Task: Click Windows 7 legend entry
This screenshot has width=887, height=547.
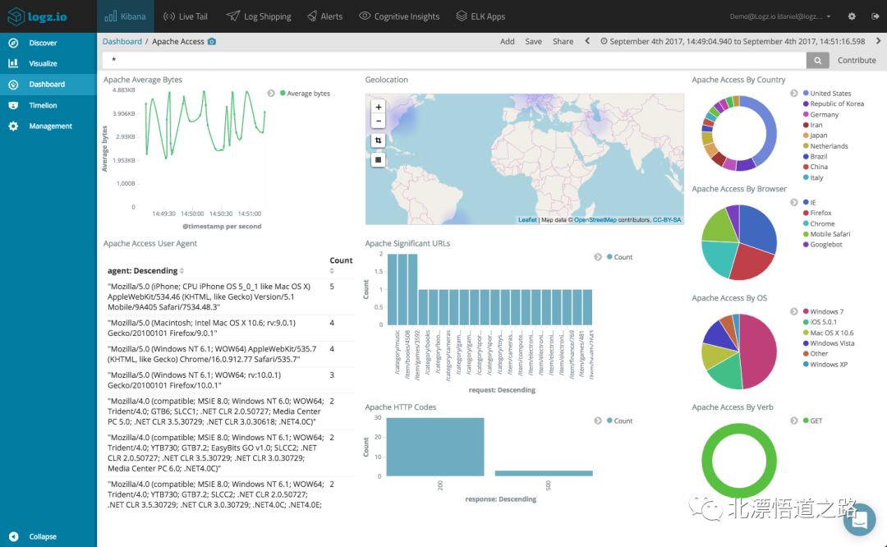Action: click(823, 311)
